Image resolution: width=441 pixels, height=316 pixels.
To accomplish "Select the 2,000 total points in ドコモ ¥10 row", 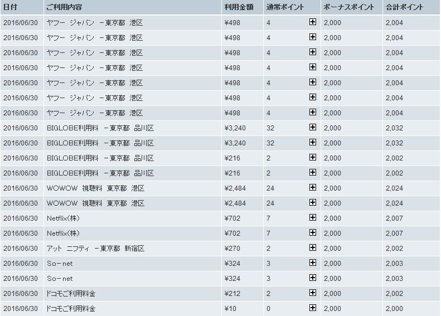I will point(394,309).
